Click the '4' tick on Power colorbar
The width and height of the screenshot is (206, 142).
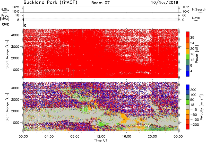click(x=191, y=71)
